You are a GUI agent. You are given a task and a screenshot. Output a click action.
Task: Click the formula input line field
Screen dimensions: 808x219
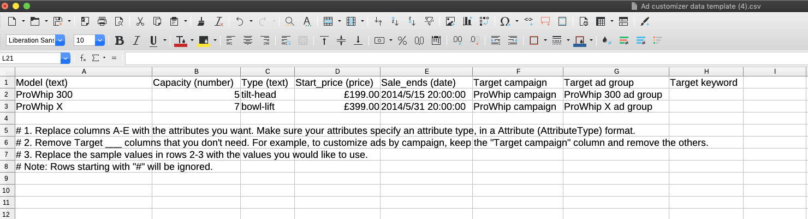click(465, 58)
